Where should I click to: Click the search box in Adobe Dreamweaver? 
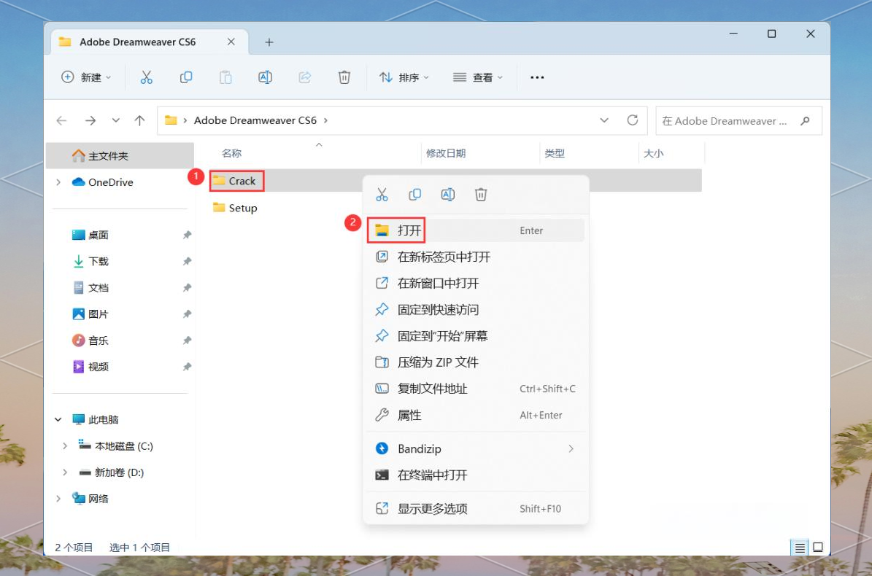[x=738, y=120]
